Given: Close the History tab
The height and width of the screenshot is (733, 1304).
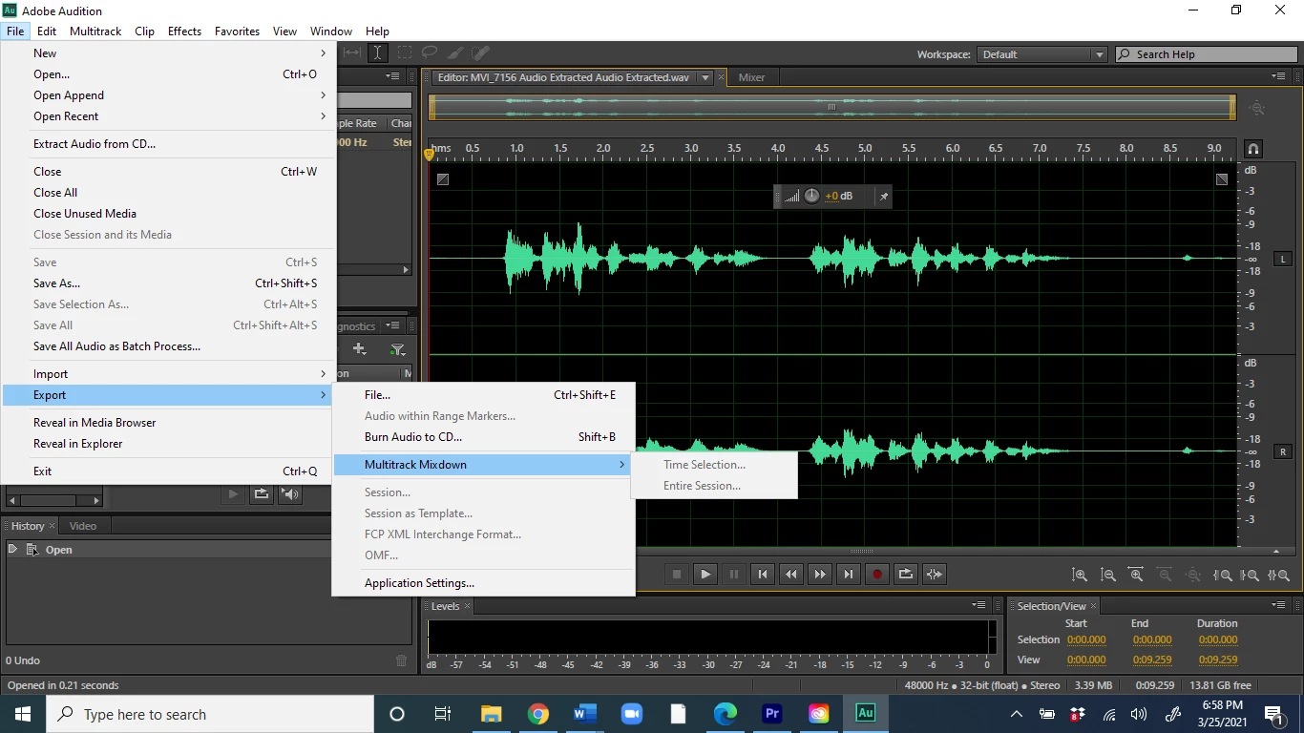Looking at the screenshot, I should (x=52, y=526).
